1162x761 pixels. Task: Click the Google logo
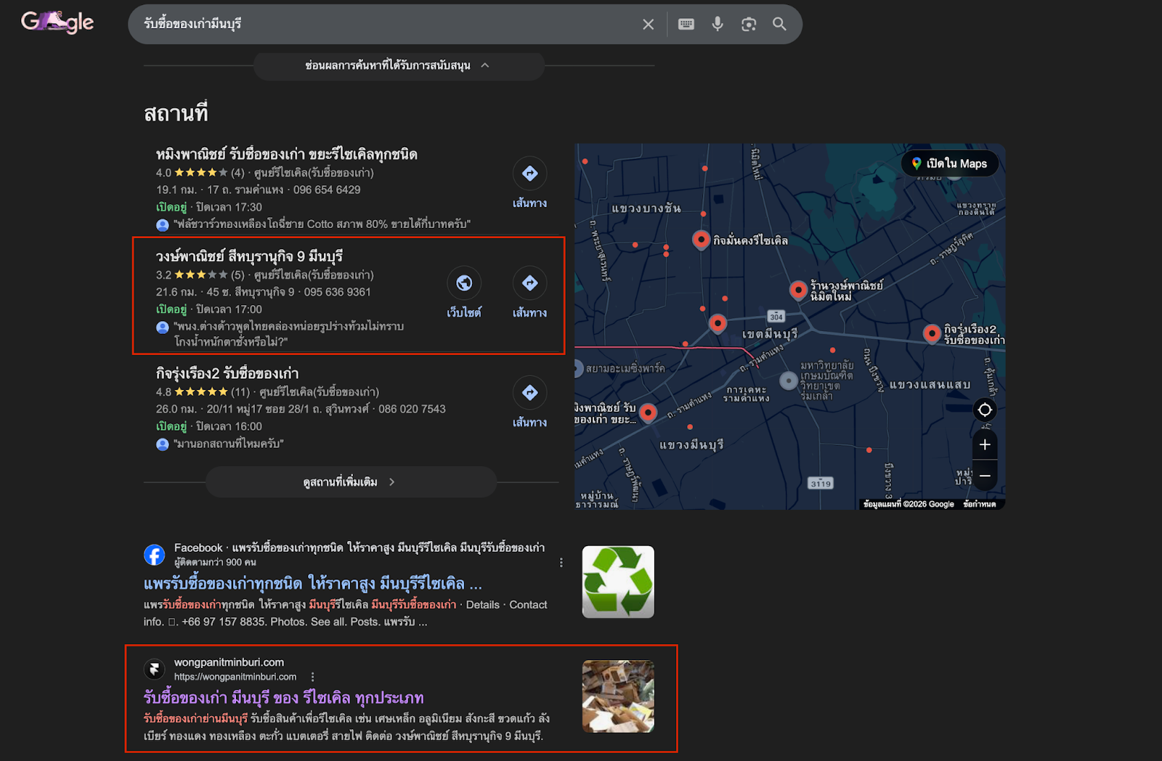[57, 23]
